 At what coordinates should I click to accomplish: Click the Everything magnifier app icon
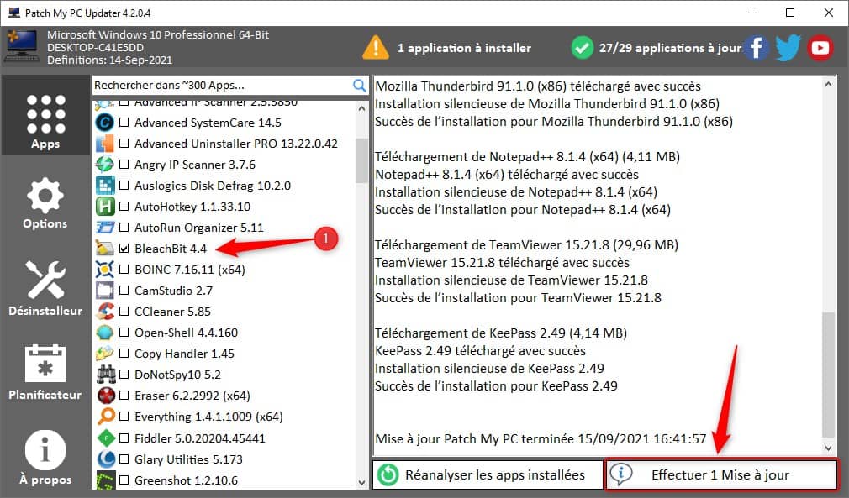104,417
